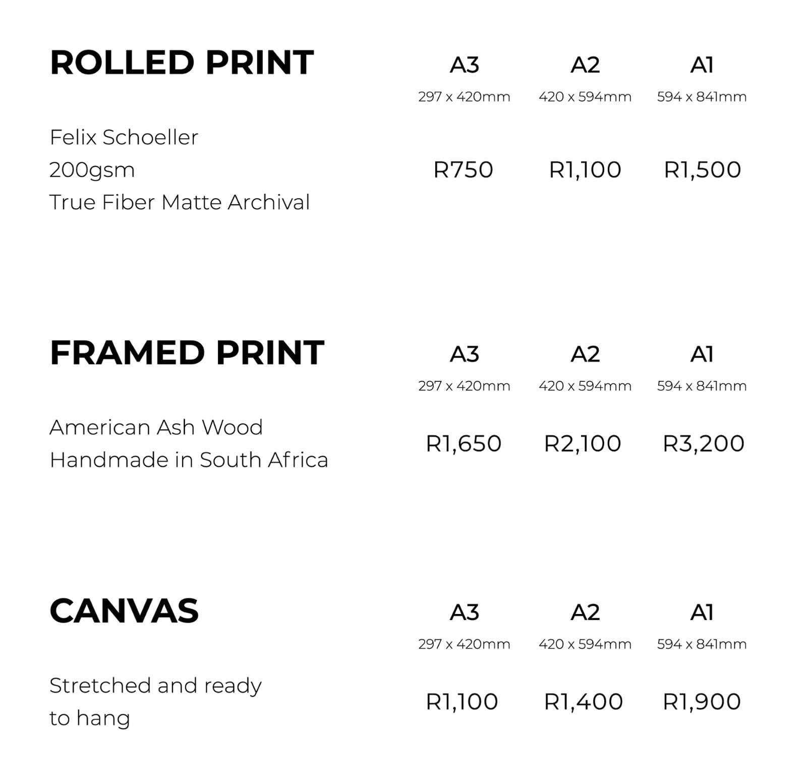Click the Handmade in South Africa text
The image size is (807, 775).
(x=189, y=460)
